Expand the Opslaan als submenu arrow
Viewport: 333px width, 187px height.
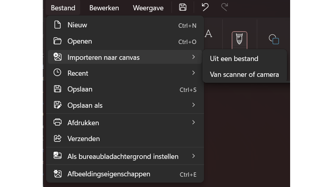point(193,105)
